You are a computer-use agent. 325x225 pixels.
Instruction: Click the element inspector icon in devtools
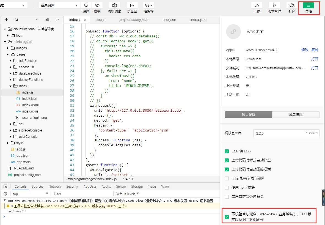(x=5, y=186)
